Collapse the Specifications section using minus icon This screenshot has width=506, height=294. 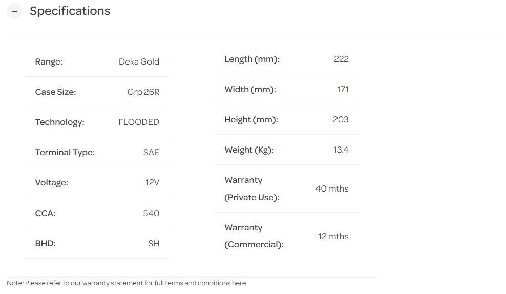14,11
